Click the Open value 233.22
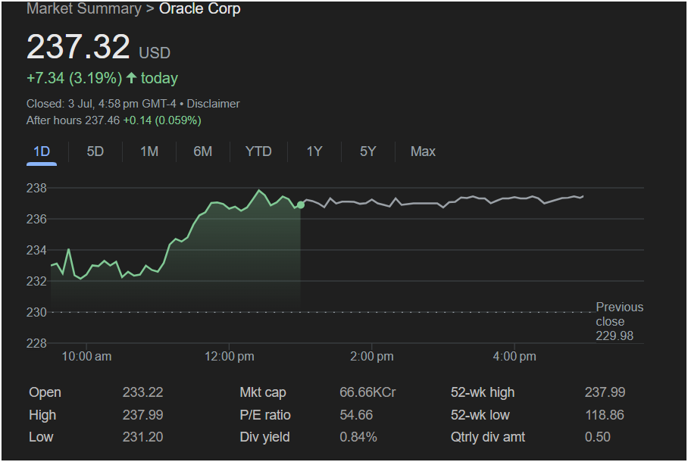Viewport: 688px width, 462px height. [x=142, y=392]
